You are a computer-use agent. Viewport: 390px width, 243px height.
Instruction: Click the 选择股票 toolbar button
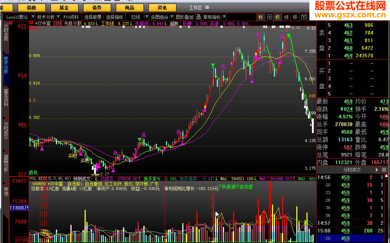[93, 17]
